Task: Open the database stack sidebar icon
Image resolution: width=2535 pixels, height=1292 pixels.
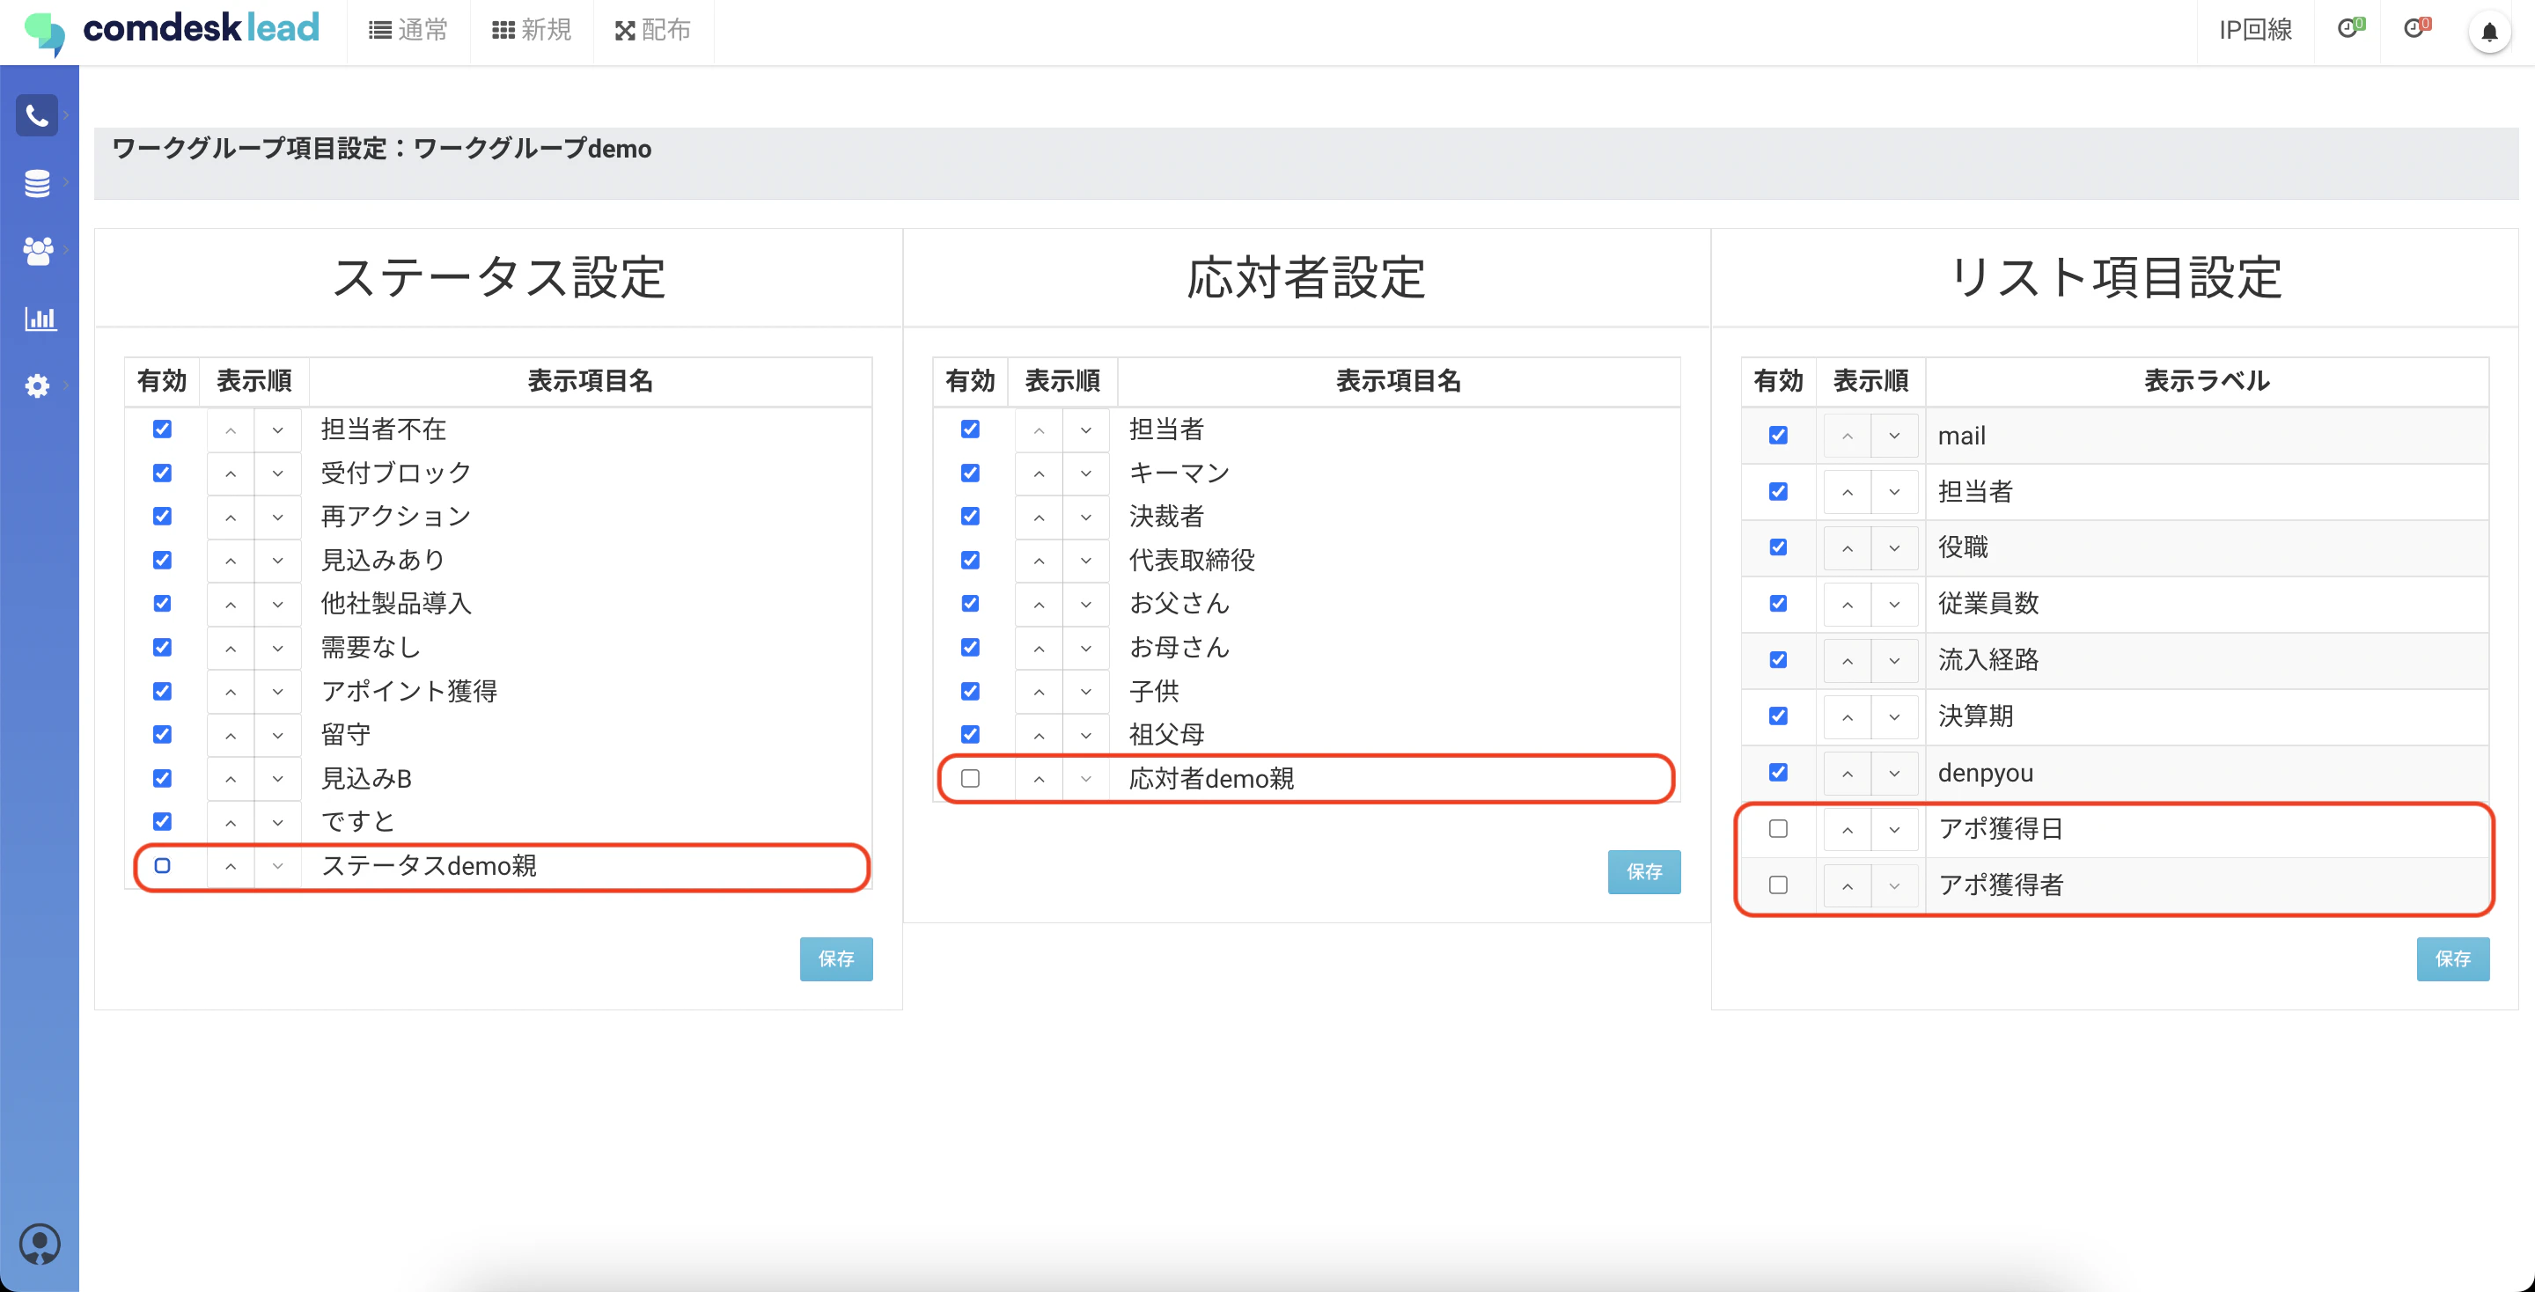Action: pyautogui.click(x=37, y=183)
